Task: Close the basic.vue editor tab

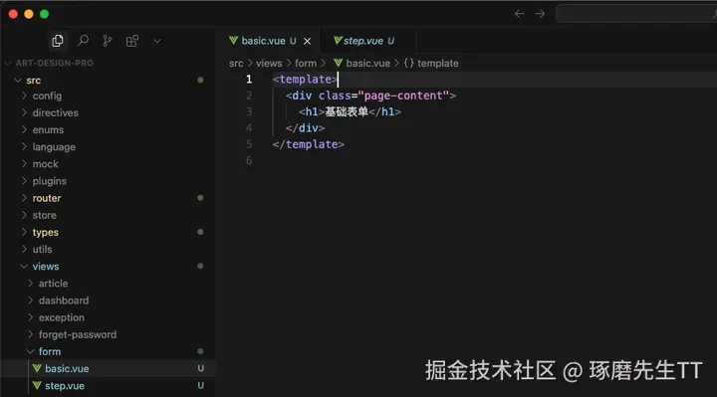Action: pos(308,41)
